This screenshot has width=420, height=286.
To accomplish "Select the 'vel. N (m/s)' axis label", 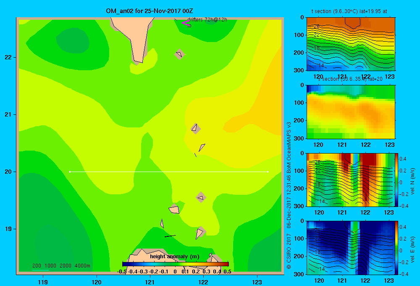I will click(x=412, y=181).
